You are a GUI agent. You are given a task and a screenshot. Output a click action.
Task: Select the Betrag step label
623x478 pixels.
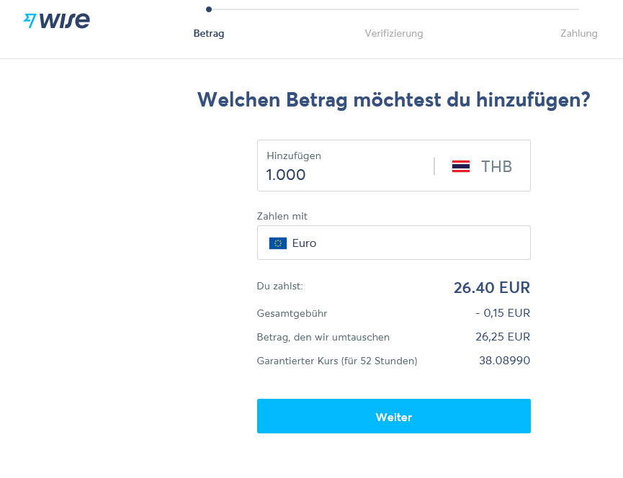[209, 33]
